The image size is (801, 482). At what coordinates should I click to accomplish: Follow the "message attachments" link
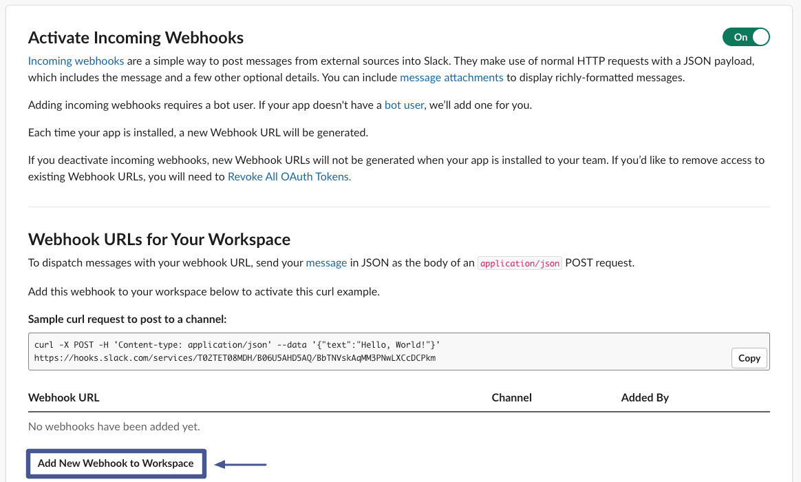451,77
